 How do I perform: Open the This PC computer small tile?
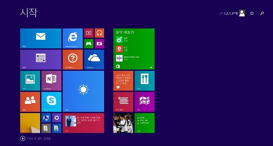(x=46, y=118)
